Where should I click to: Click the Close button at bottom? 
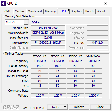[x=100, y=107]
